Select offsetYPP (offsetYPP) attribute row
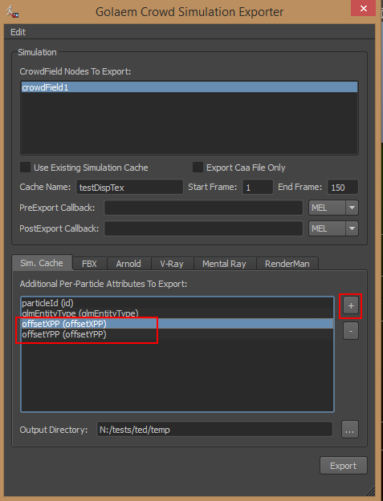Image resolution: width=383 pixels, height=501 pixels. coord(177,334)
